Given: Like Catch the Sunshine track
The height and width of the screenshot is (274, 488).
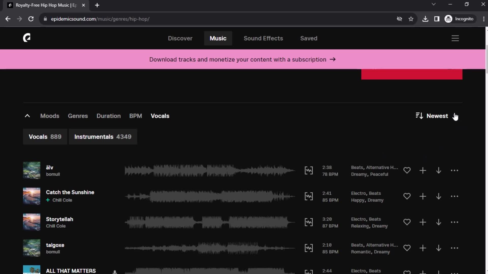Looking at the screenshot, I should pyautogui.click(x=407, y=196).
